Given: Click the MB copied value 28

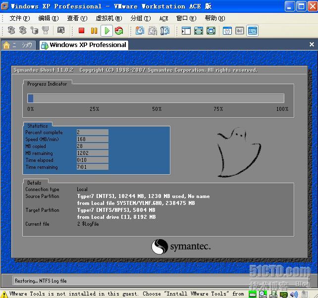Looking at the screenshot, I should (x=93, y=146).
